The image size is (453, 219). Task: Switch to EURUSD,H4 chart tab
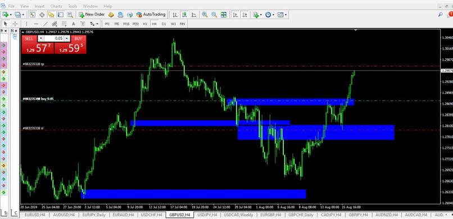(x=35, y=215)
